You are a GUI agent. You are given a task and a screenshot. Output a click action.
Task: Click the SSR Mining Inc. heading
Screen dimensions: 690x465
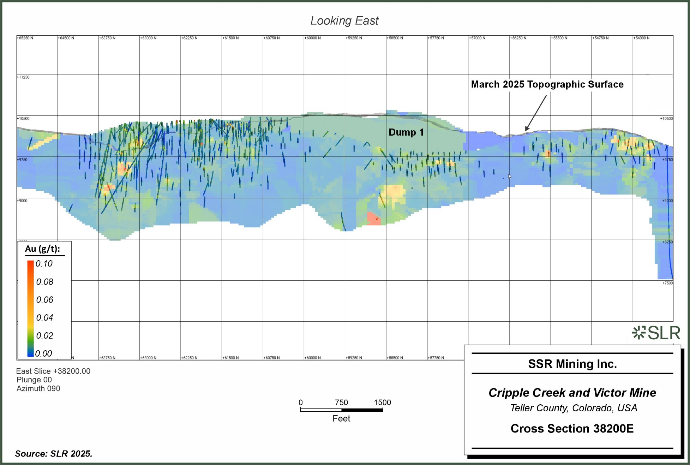[x=572, y=364]
